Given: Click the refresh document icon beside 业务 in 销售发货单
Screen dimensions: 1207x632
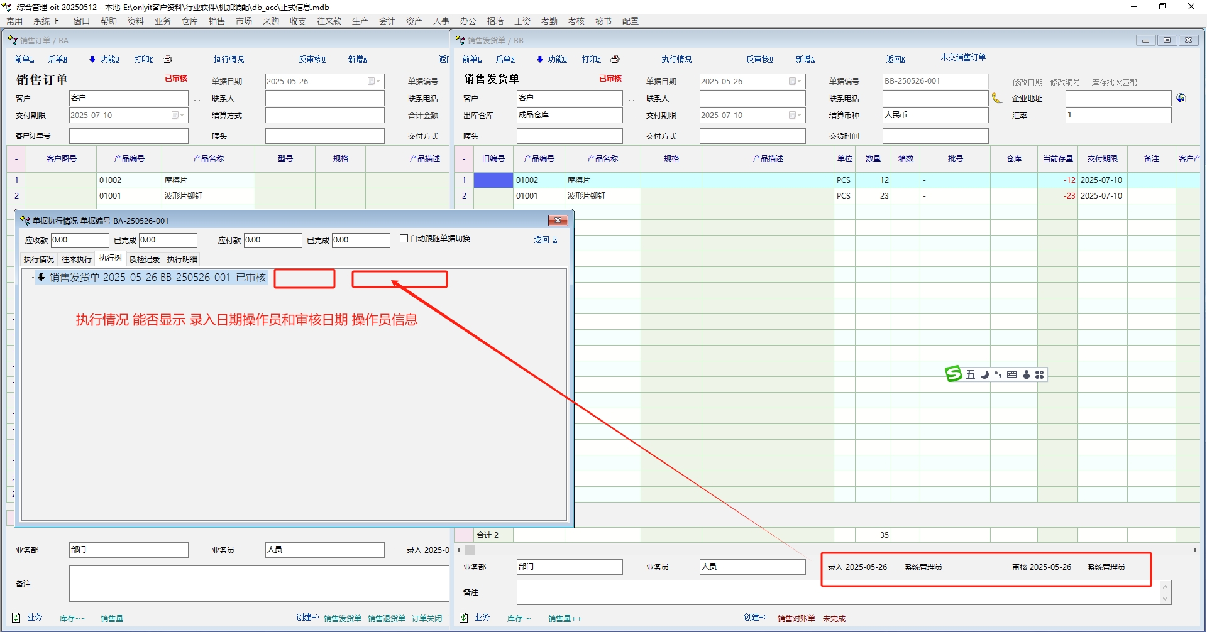Looking at the screenshot, I should click(x=464, y=618).
